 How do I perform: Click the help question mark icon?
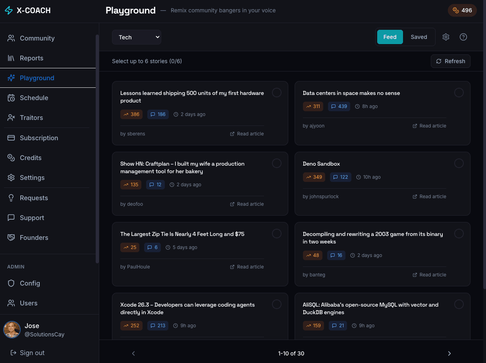[x=463, y=37]
